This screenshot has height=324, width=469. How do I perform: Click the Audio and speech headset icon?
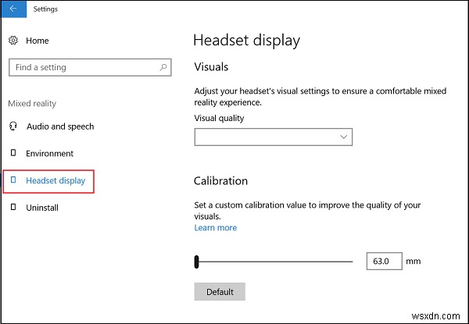(x=13, y=126)
